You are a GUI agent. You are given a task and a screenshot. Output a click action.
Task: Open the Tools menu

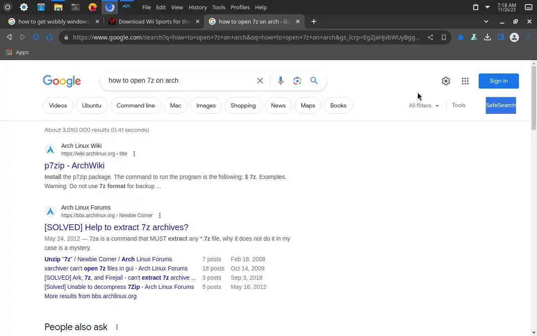click(219, 7)
